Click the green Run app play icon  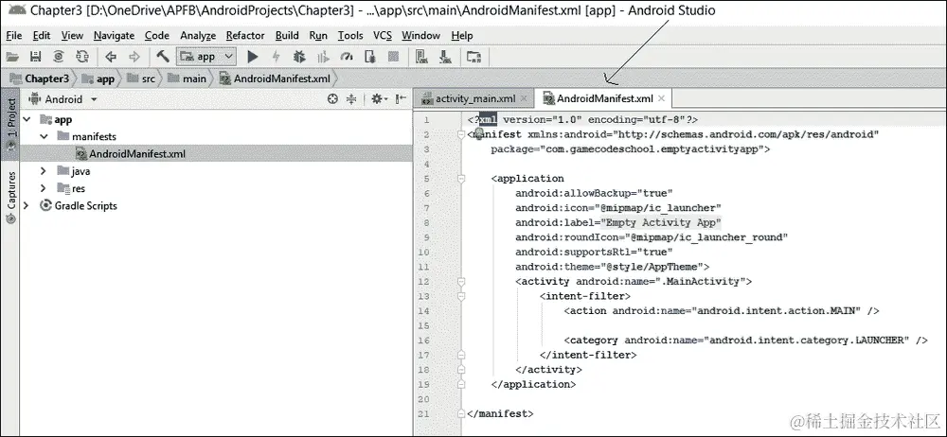(x=253, y=57)
